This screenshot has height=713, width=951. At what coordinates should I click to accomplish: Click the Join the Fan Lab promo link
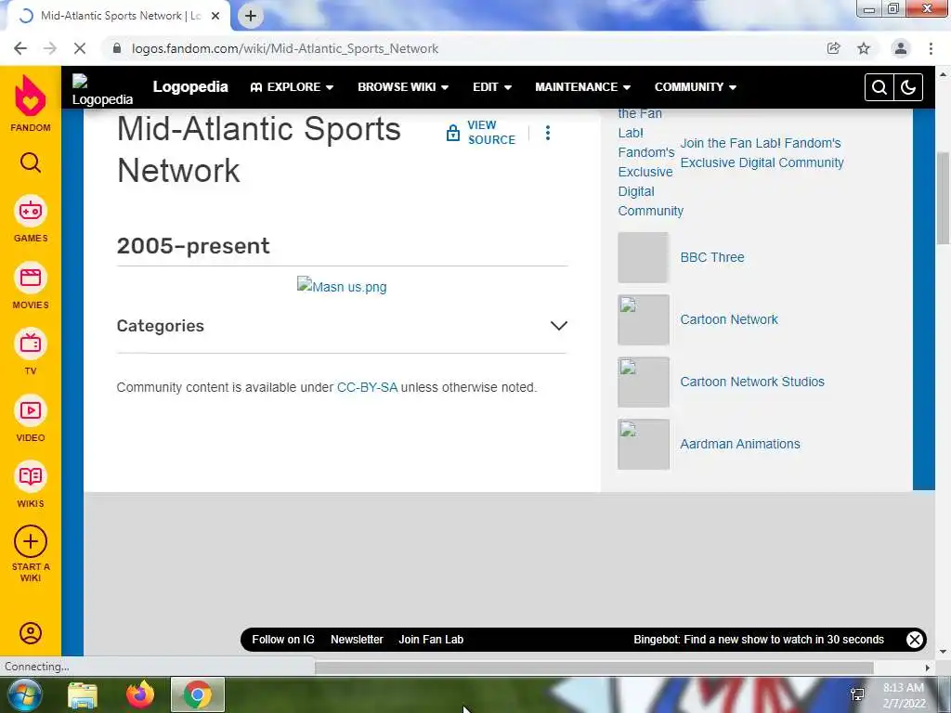tap(762, 153)
